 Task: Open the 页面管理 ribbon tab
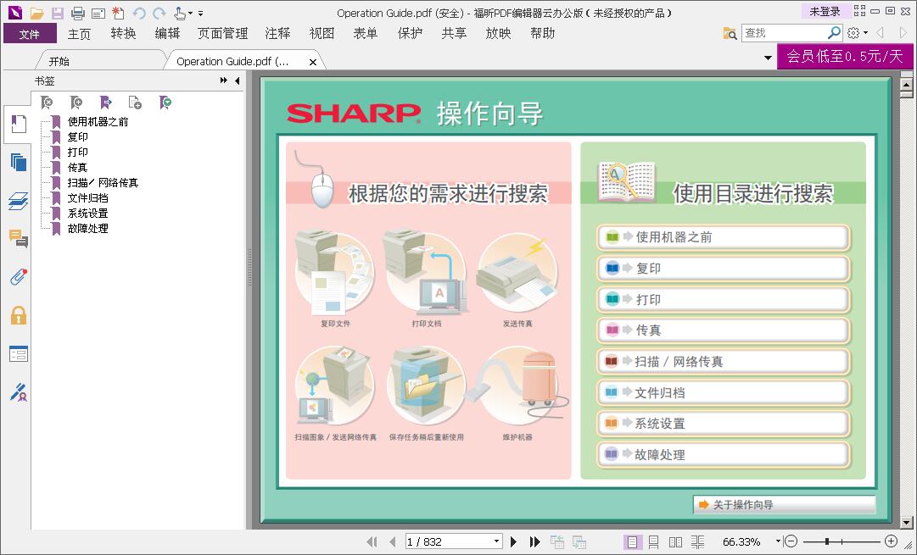point(223,33)
